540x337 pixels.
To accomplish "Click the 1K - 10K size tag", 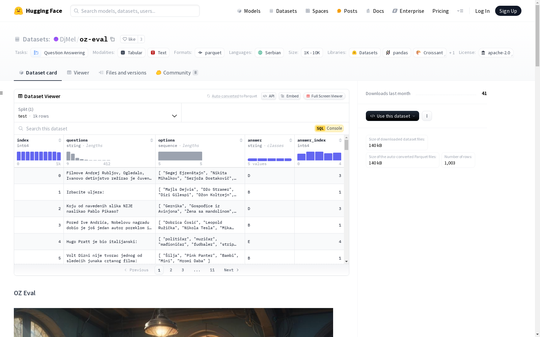I will (312, 53).
